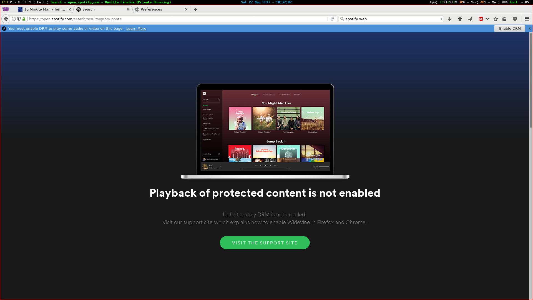Click the Playback of protected content heading

[265, 193]
